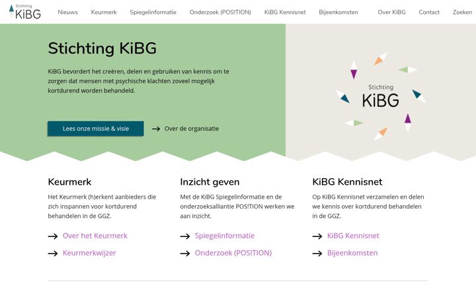Open Onderzoek (POS!TION) in top navigation
Viewport: 476px width, 297px height.
(220, 13)
